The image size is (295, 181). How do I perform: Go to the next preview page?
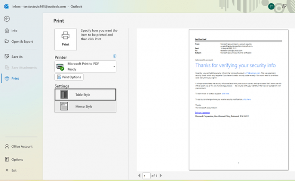(x=161, y=175)
